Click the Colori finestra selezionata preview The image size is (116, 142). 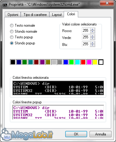point(58,88)
